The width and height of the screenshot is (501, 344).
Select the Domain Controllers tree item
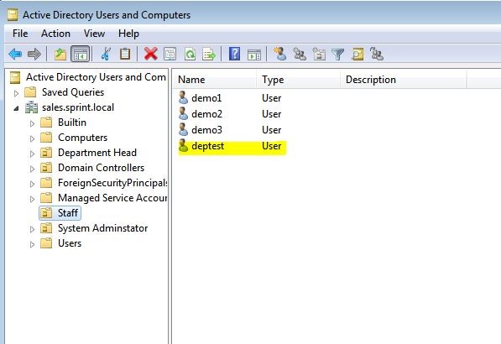pos(101,168)
